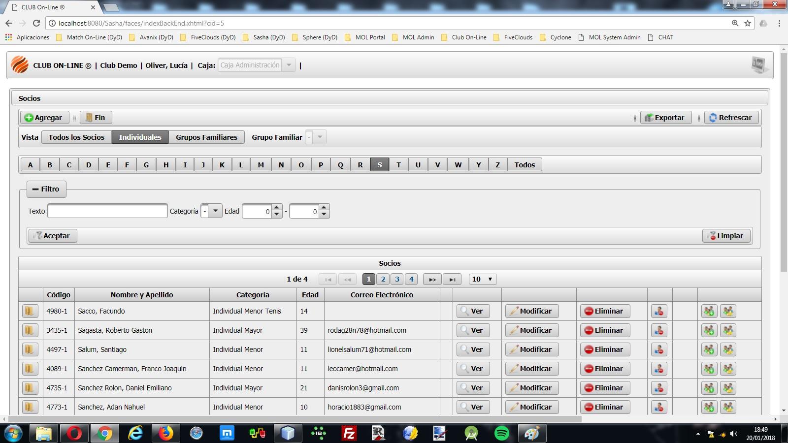Open the Caja Administración dropdown
788x443 pixels.
(289, 65)
